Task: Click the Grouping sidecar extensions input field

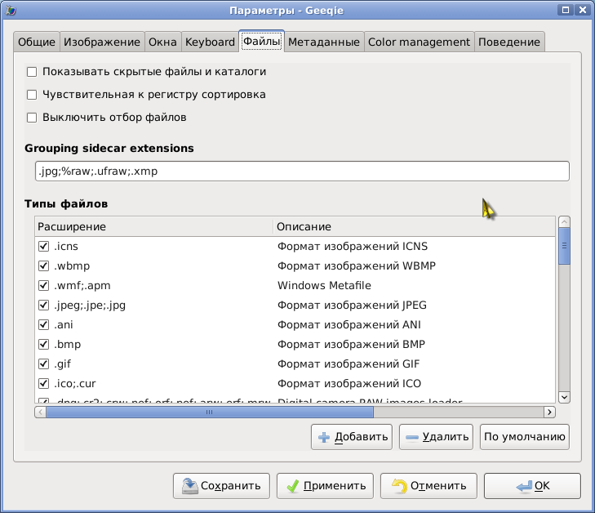Action: coord(302,172)
